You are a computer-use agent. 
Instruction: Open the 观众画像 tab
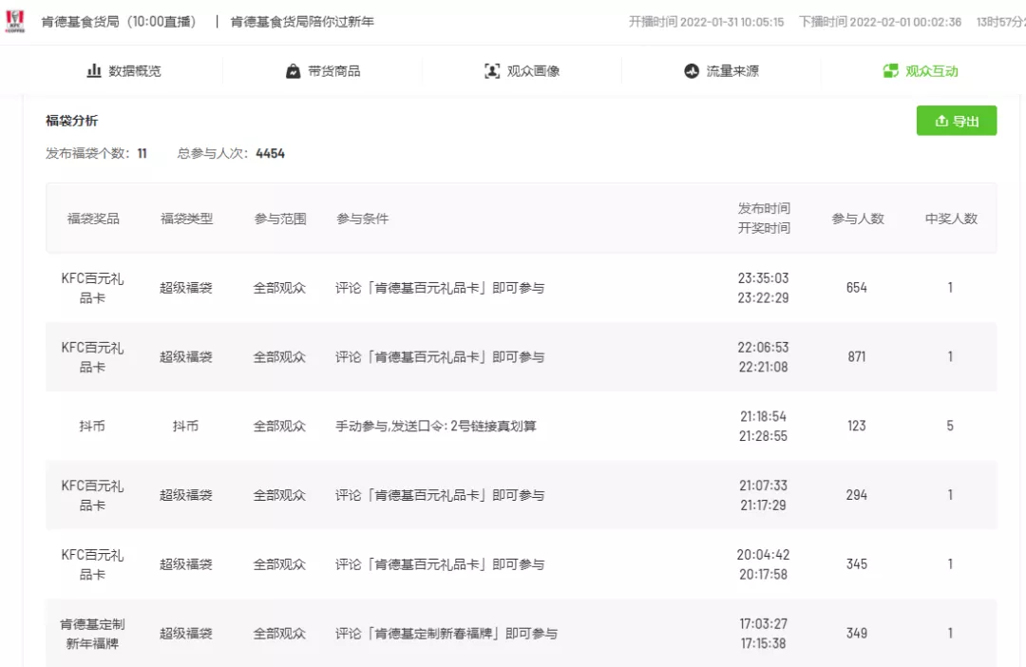point(522,70)
